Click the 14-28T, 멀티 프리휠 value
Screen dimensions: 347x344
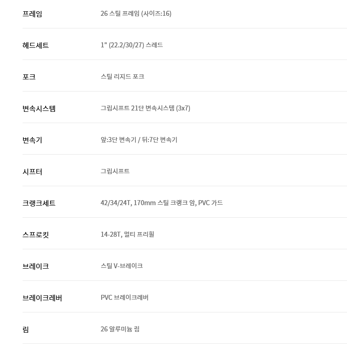coord(127,234)
